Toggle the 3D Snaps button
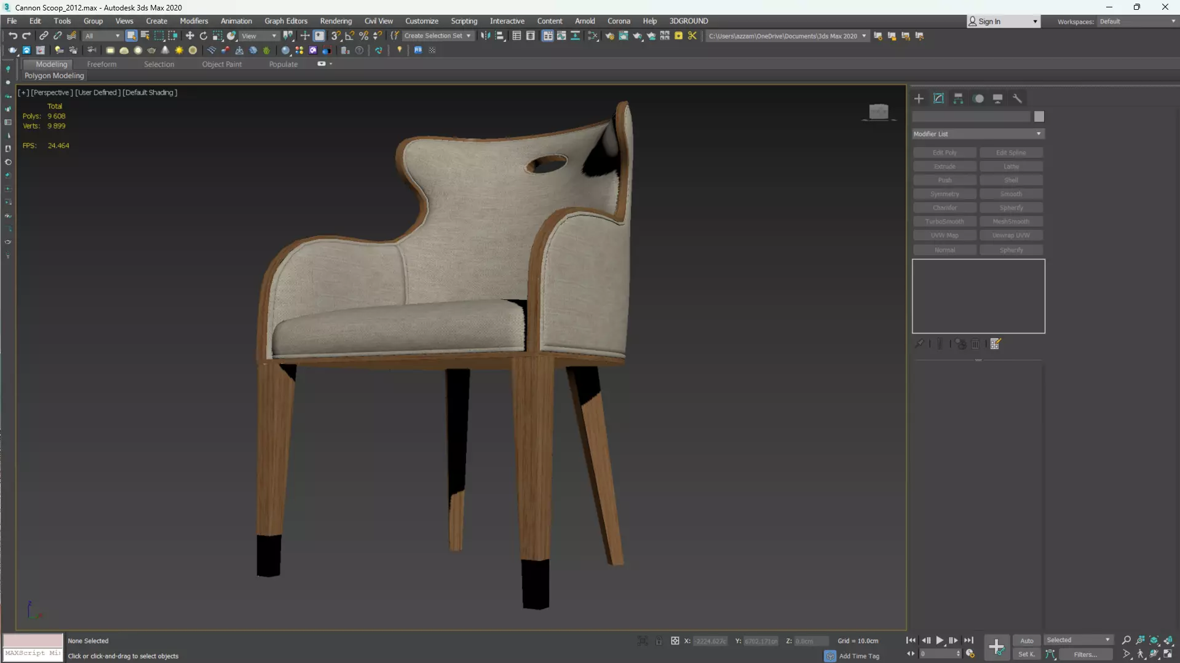 (x=336, y=36)
